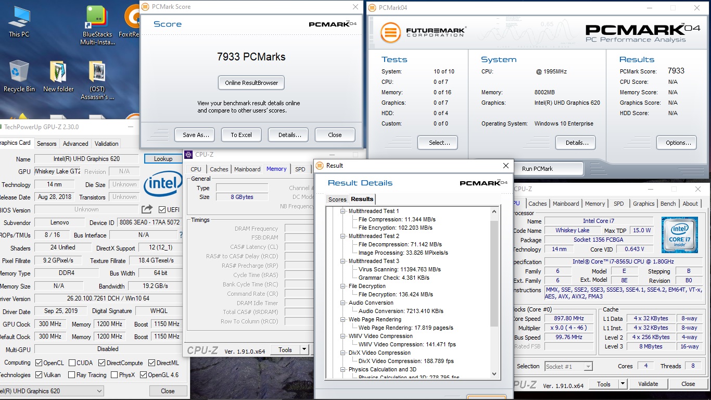Viewport: 711px width, 400px height.
Task: Click the Validate button in CPU-Z
Action: [x=648, y=384]
